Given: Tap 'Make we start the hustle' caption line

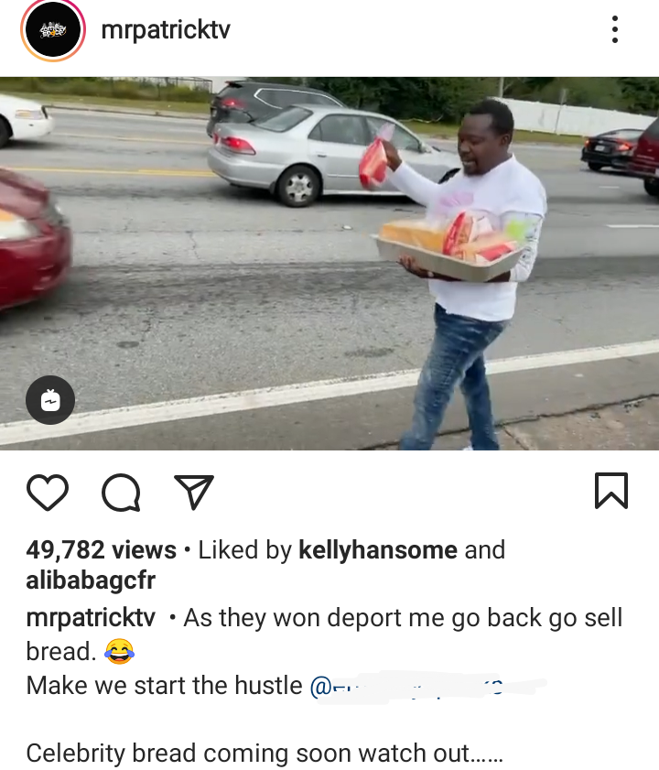Looking at the screenshot, I should point(164,685).
